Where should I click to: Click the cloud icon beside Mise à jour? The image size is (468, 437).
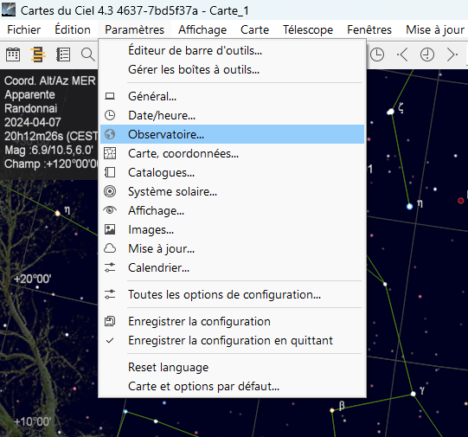(x=110, y=248)
